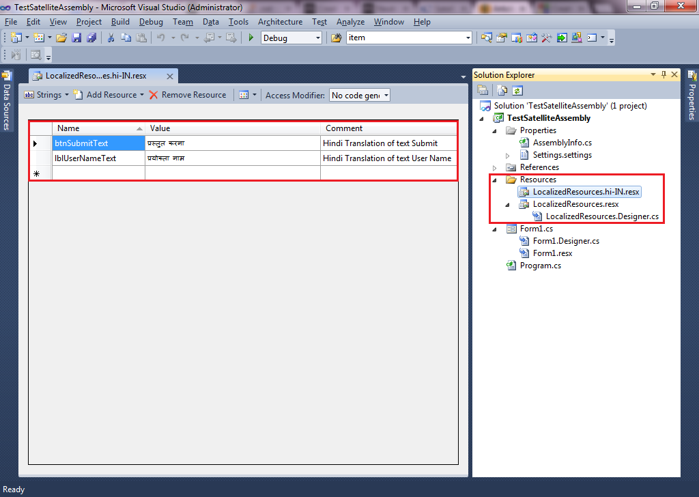
Task: Expand the References node
Action: (494, 167)
